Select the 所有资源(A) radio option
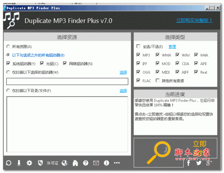This screenshot has height=173, width=224. 8,46
